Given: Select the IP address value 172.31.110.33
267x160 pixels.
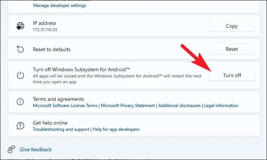Looking at the screenshot, I should pyautogui.click(x=45, y=30).
